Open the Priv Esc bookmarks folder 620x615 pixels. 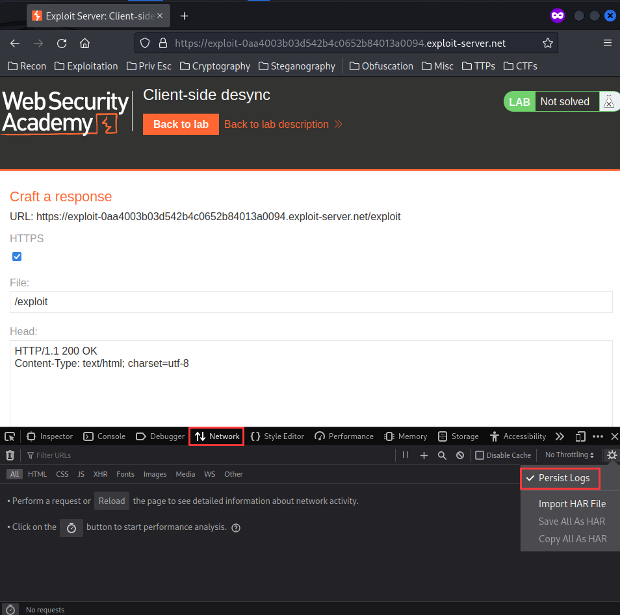149,66
